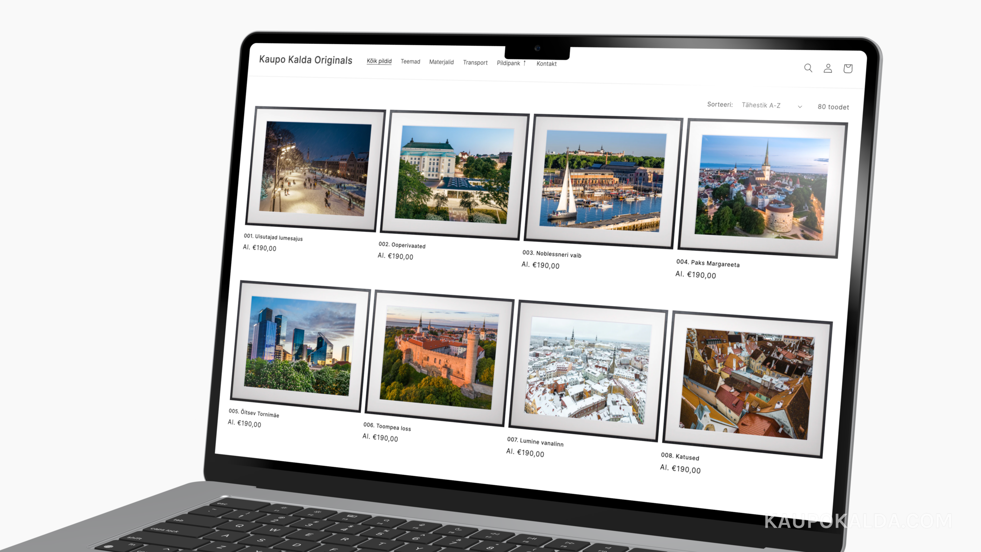Click the sort dropdown chevron arrow

tap(800, 107)
